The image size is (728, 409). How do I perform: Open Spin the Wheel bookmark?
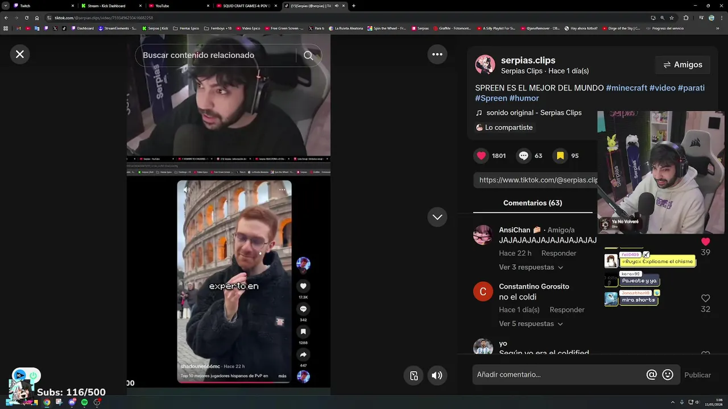pos(387,28)
